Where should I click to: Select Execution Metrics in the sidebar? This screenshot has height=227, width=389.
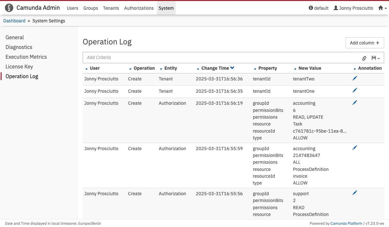[26, 57]
